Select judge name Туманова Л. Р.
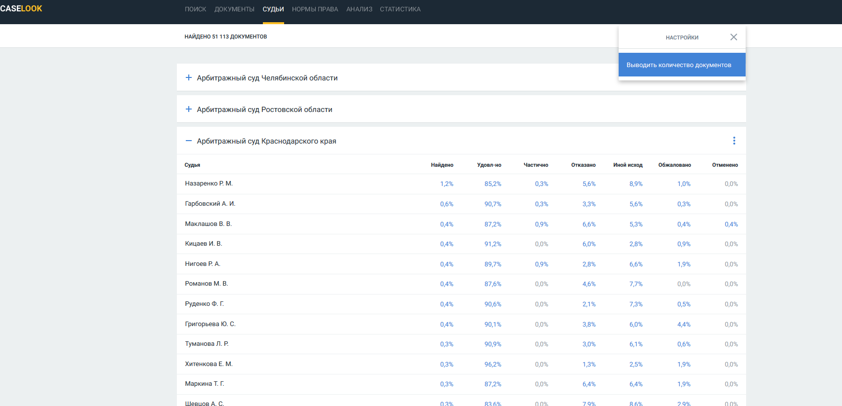 pos(207,344)
